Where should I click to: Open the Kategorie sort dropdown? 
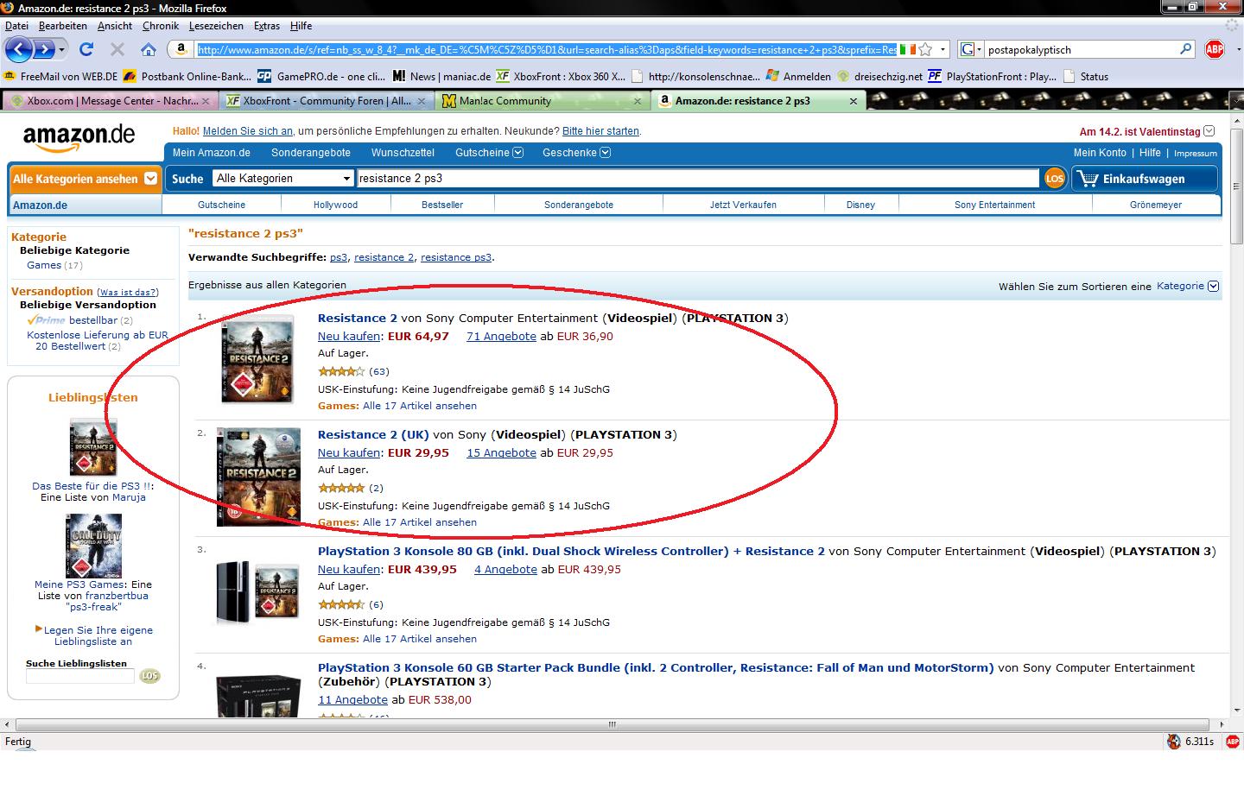[1187, 286]
